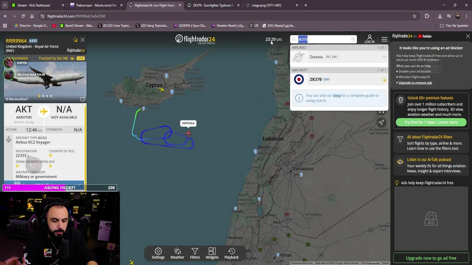Click the yellow aircraft over Cyprus
Screen dimensions: 472x265
coord(162,89)
